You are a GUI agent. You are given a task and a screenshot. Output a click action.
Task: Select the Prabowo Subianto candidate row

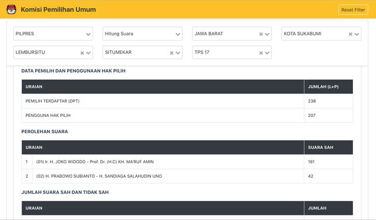pyautogui.click(x=187, y=176)
